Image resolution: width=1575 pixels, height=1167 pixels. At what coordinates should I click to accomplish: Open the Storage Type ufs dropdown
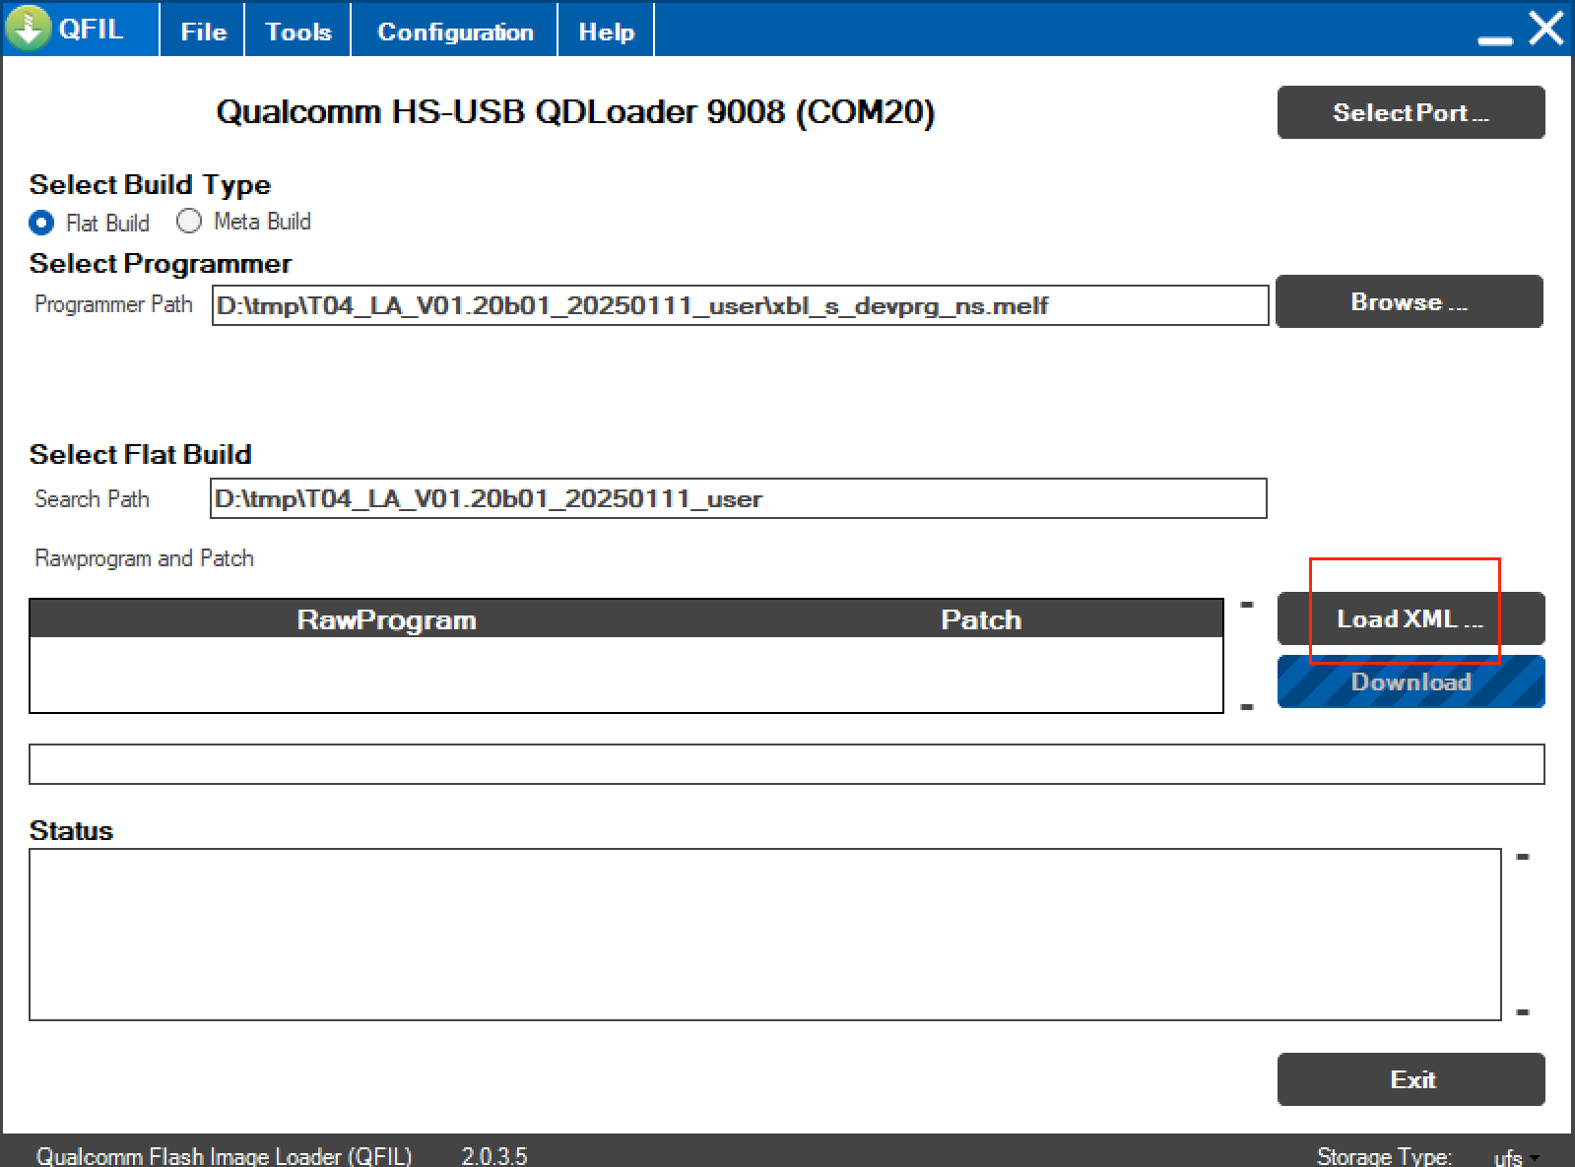tap(1517, 1156)
